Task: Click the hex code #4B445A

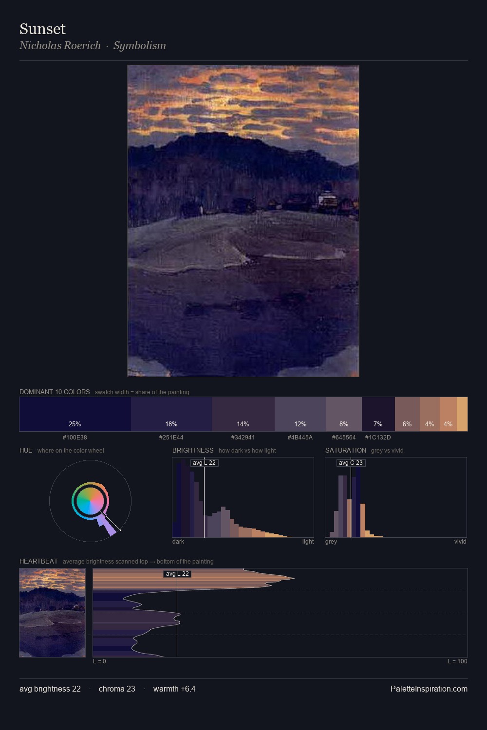Action: pos(300,438)
